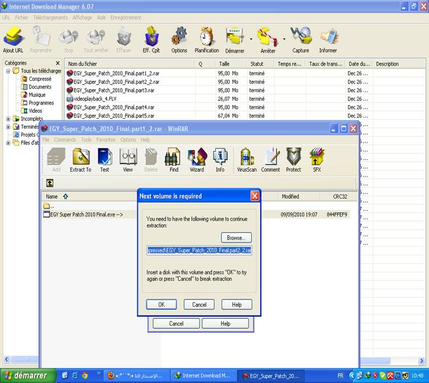Click Cancel in extraction progress window behind
Screen dimensions: 429x383
[x=176, y=323]
